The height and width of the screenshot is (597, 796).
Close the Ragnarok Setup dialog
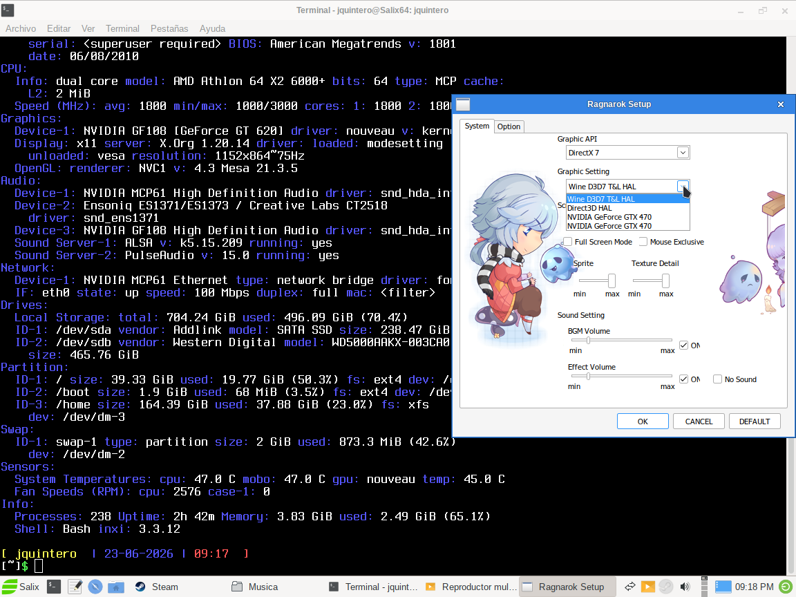[781, 104]
